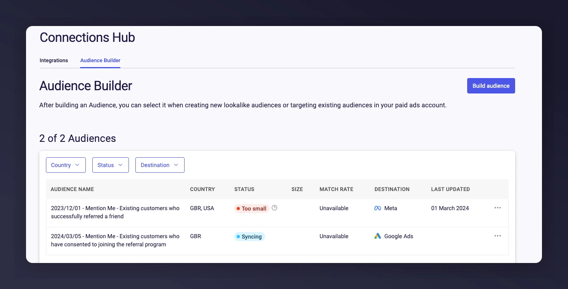This screenshot has height=289, width=568.
Task: Click the Too small status badge
Action: coord(251,209)
